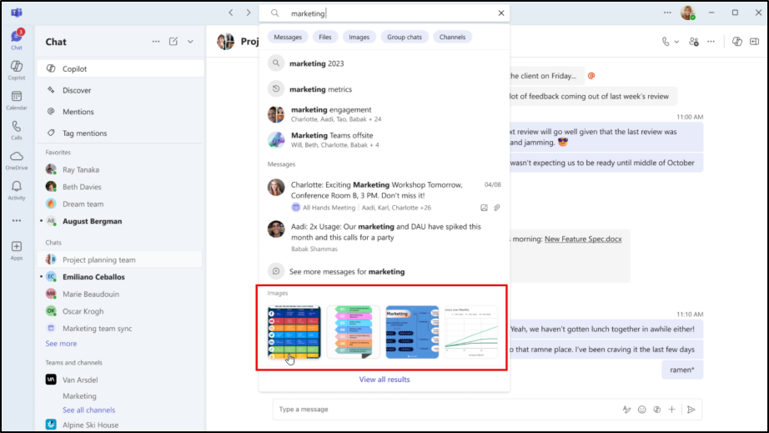Open Calendar in the left rail
This screenshot has height=433, width=769.
pos(17,99)
